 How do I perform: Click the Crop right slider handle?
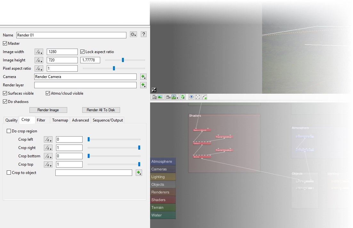[139, 147]
